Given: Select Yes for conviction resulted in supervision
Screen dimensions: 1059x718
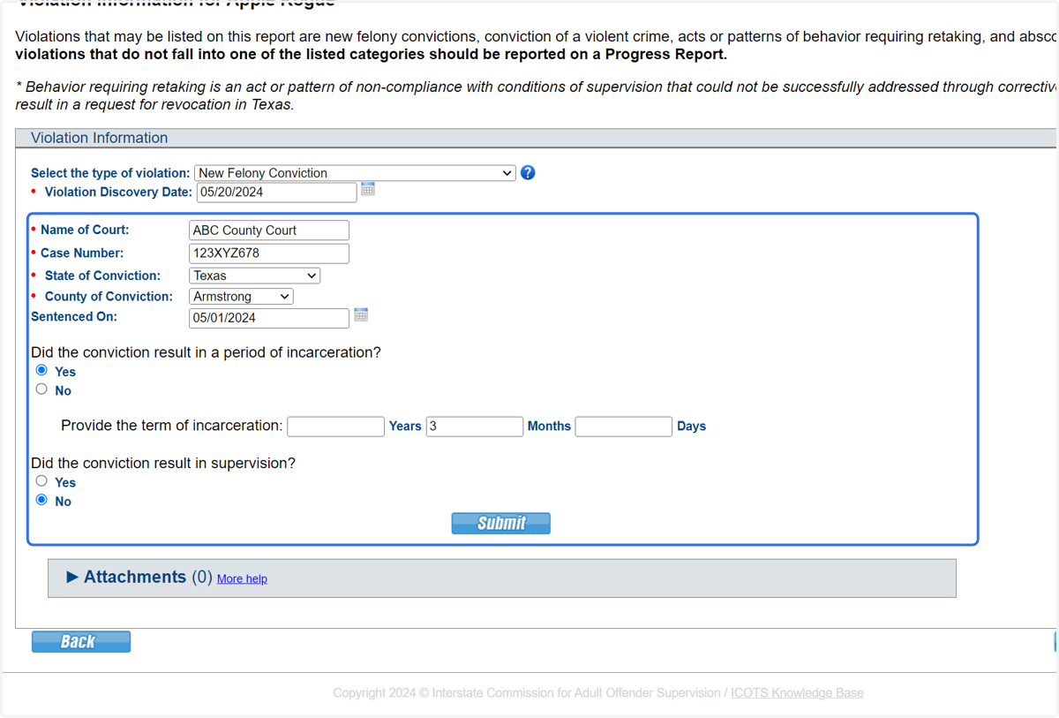Looking at the screenshot, I should coord(41,481).
